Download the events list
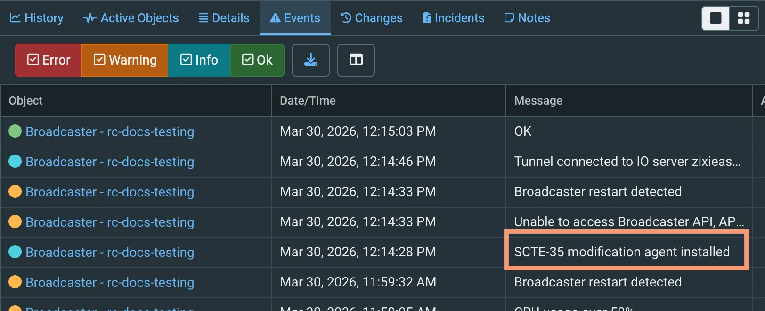The height and width of the screenshot is (311, 765). (310, 60)
